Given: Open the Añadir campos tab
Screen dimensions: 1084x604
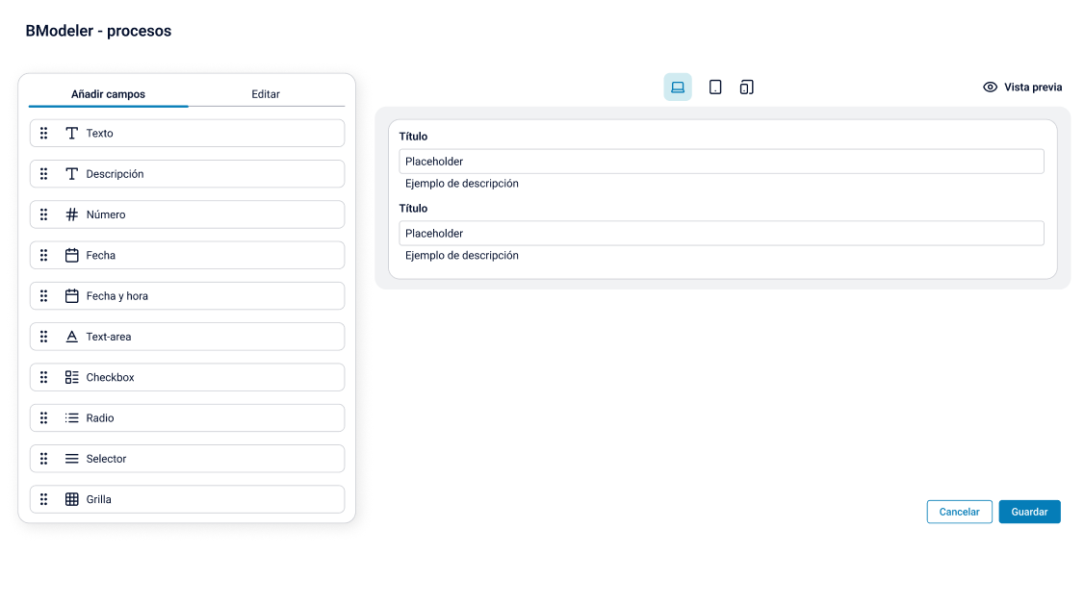Looking at the screenshot, I should pyautogui.click(x=109, y=94).
